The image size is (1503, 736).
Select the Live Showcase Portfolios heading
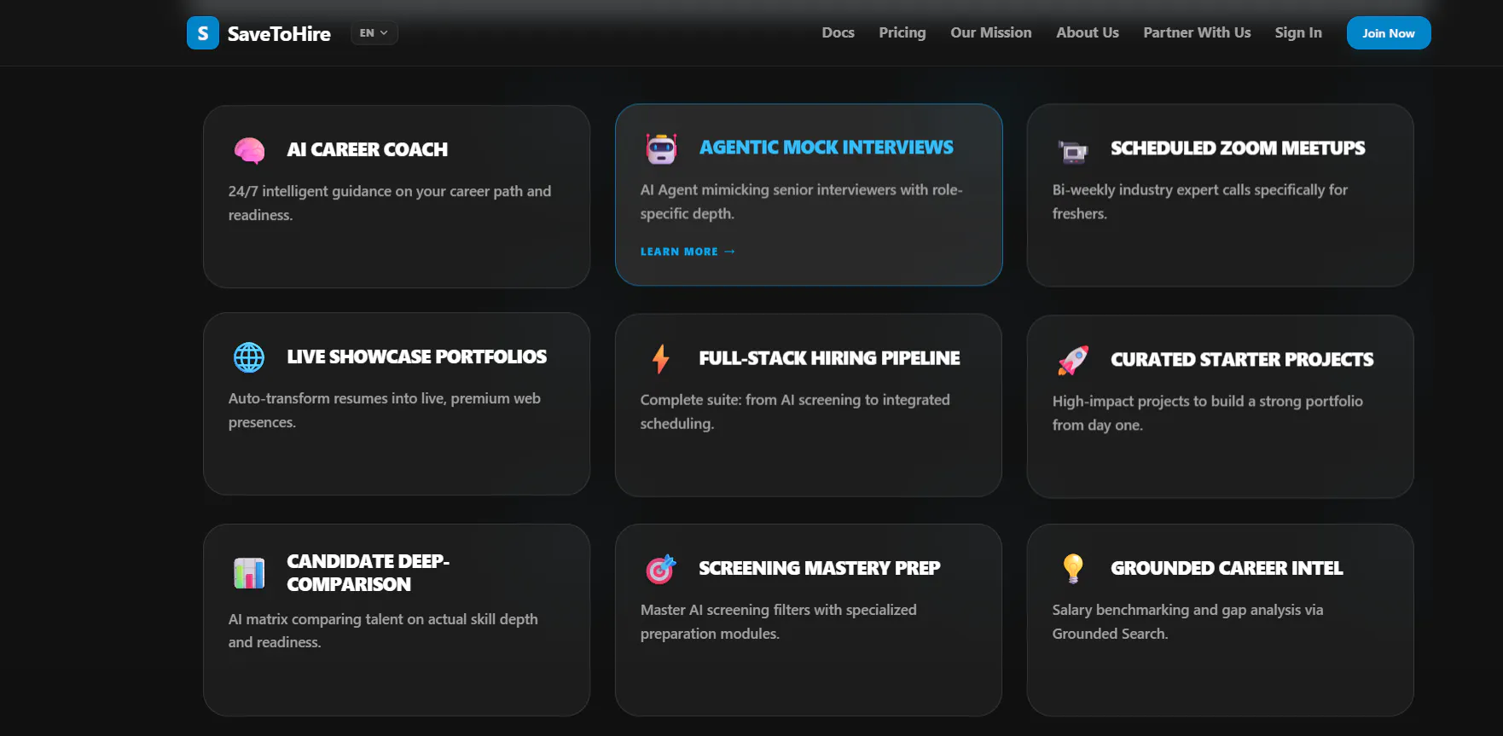417,356
